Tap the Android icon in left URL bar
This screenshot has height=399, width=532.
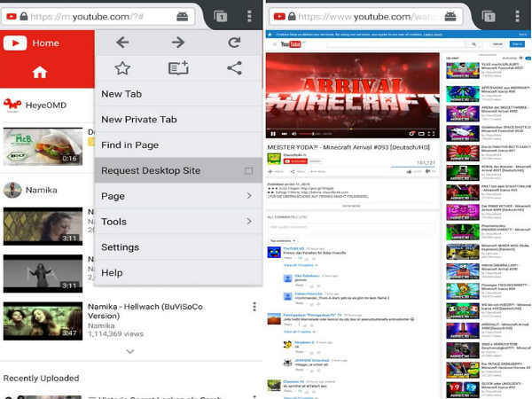182,16
